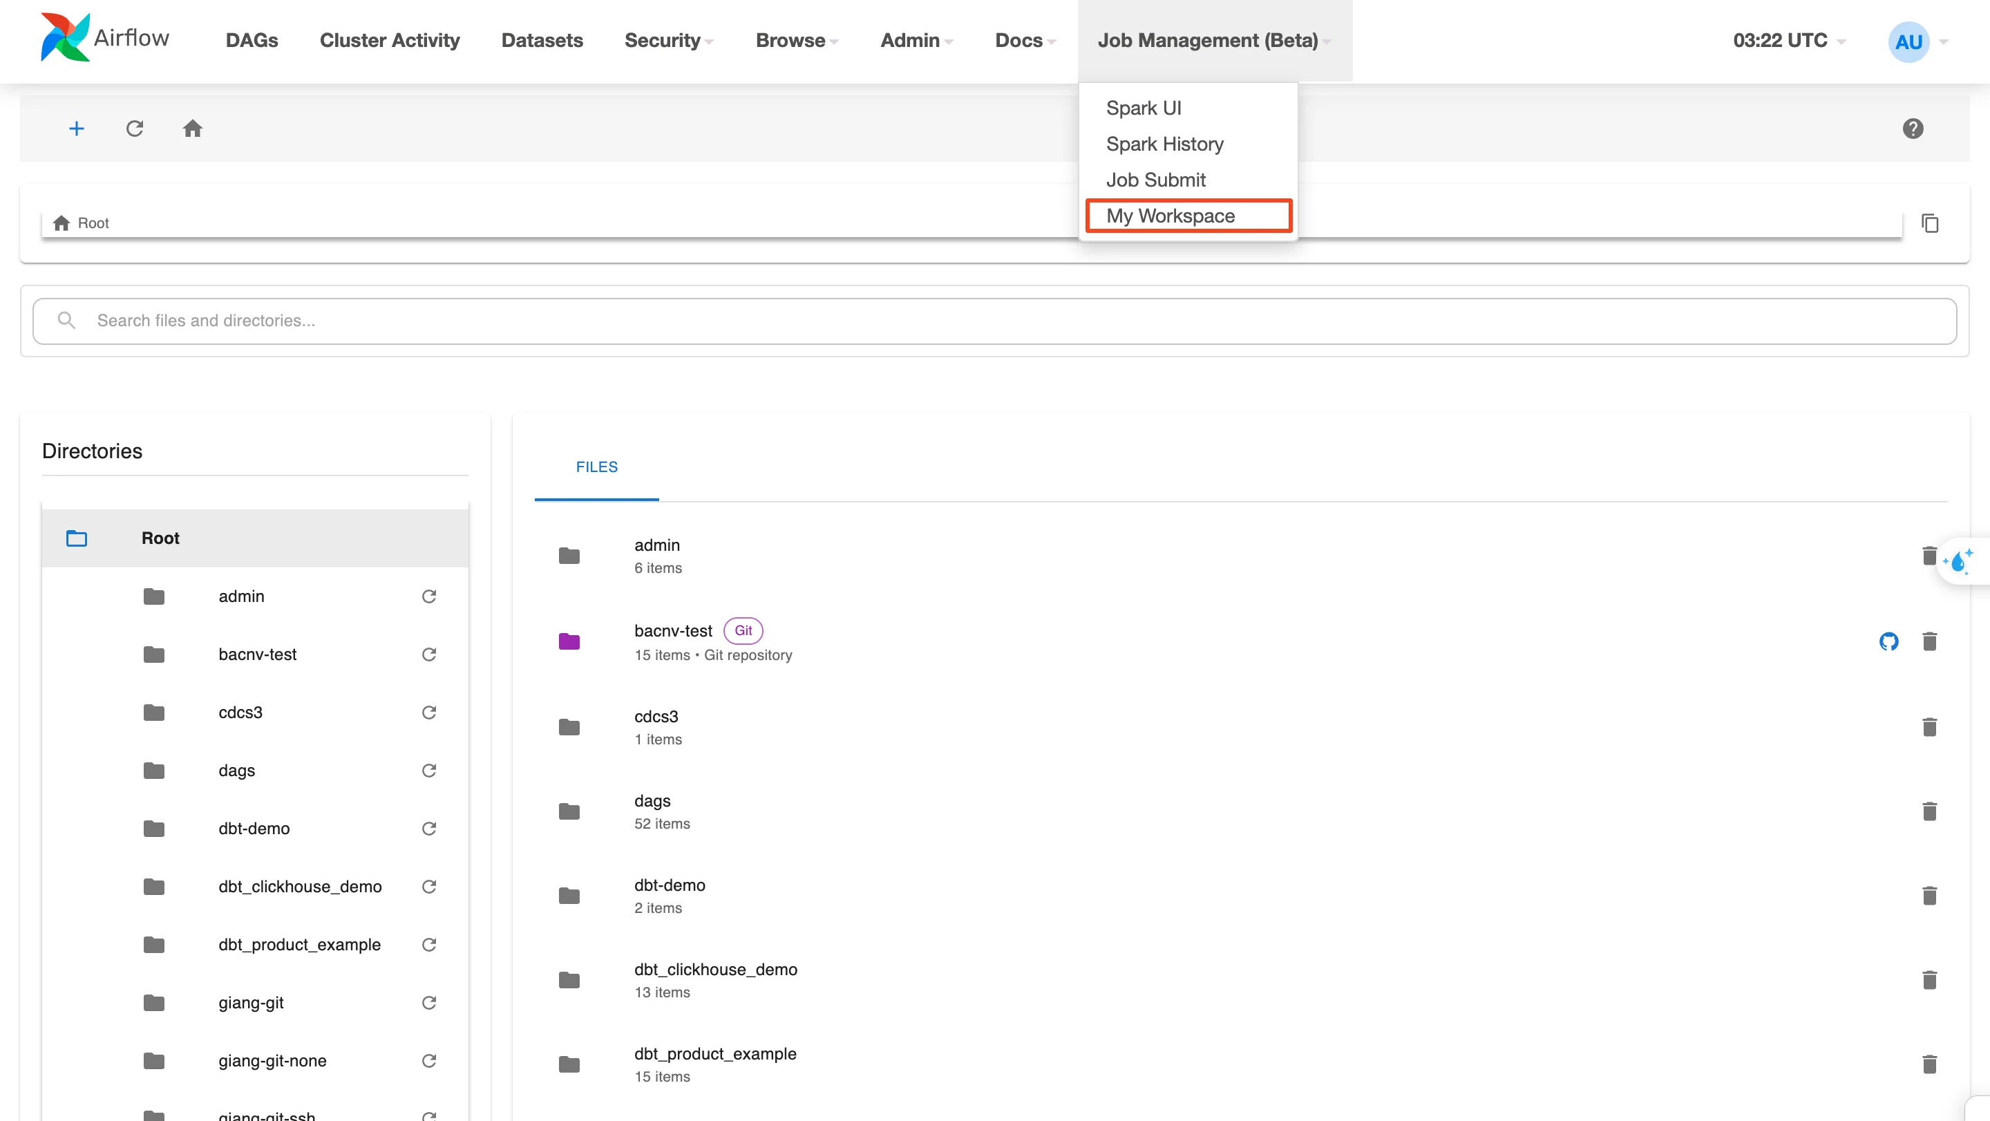
Task: Click the plus icon to create new item
Action: pos(77,129)
